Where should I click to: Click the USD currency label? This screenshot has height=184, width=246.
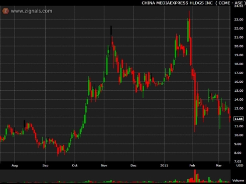click(x=239, y=165)
